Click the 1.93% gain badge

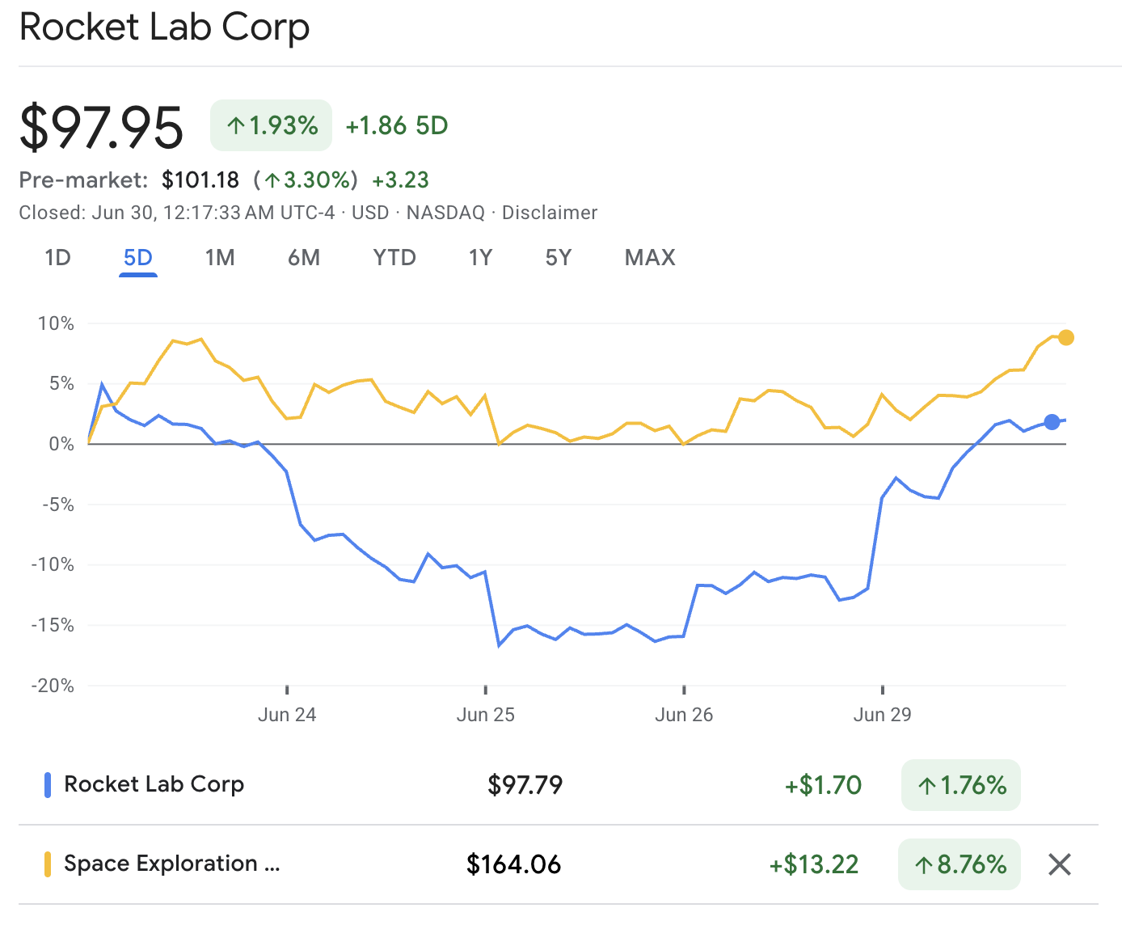[272, 125]
